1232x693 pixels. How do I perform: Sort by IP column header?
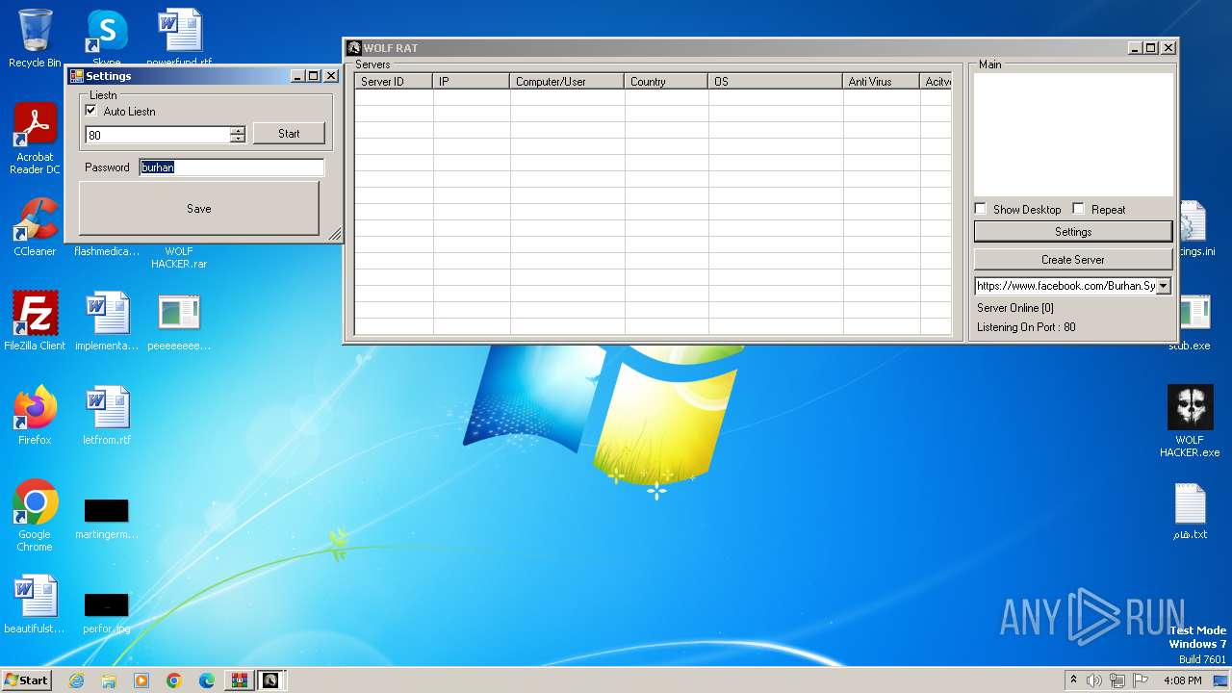point(472,82)
